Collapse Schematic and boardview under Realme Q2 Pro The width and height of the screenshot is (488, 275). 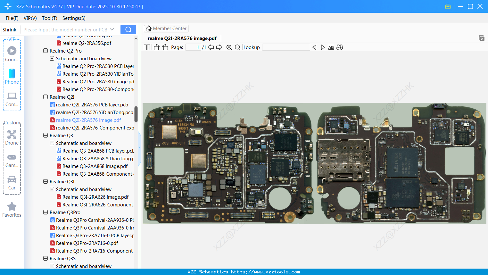coord(52,59)
